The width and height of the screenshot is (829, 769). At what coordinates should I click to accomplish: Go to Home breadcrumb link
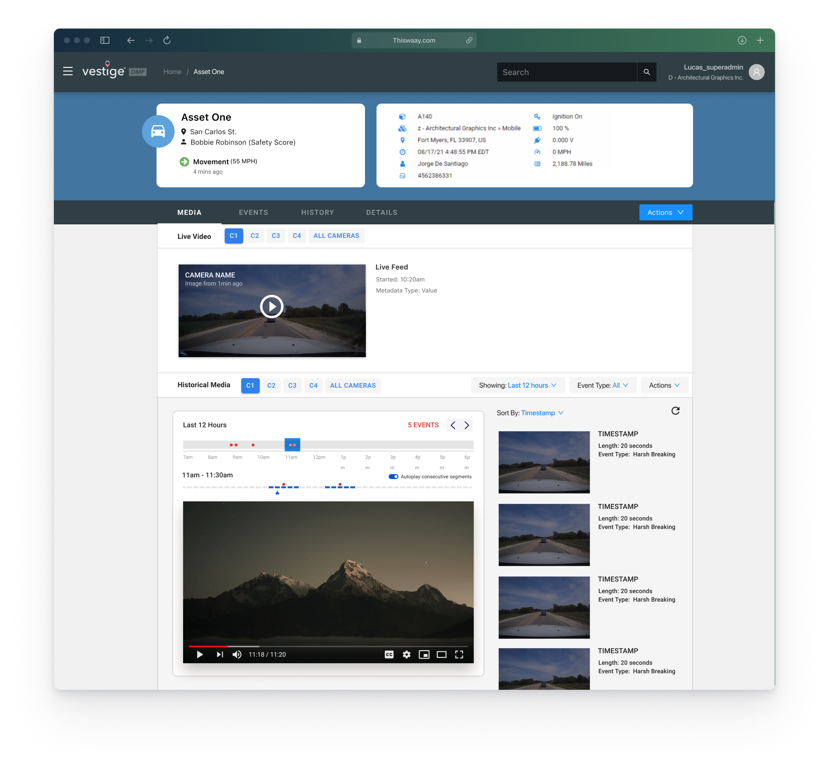pyautogui.click(x=172, y=72)
